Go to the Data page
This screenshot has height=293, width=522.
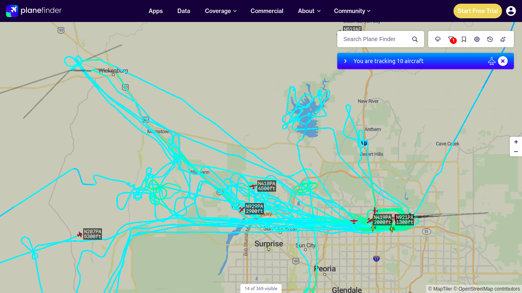click(x=184, y=11)
